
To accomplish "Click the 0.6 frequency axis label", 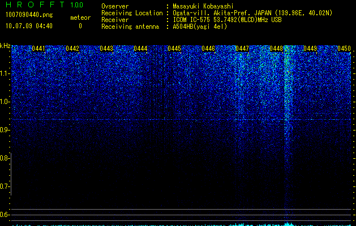I will click(x=5, y=215).
